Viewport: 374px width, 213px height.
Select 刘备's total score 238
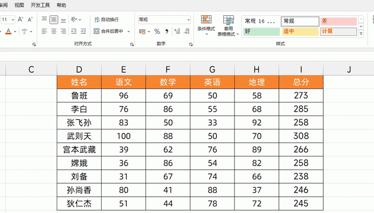(301, 177)
